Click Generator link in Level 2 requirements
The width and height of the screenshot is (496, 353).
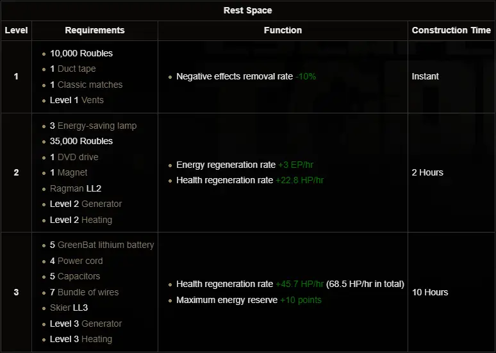(x=101, y=204)
